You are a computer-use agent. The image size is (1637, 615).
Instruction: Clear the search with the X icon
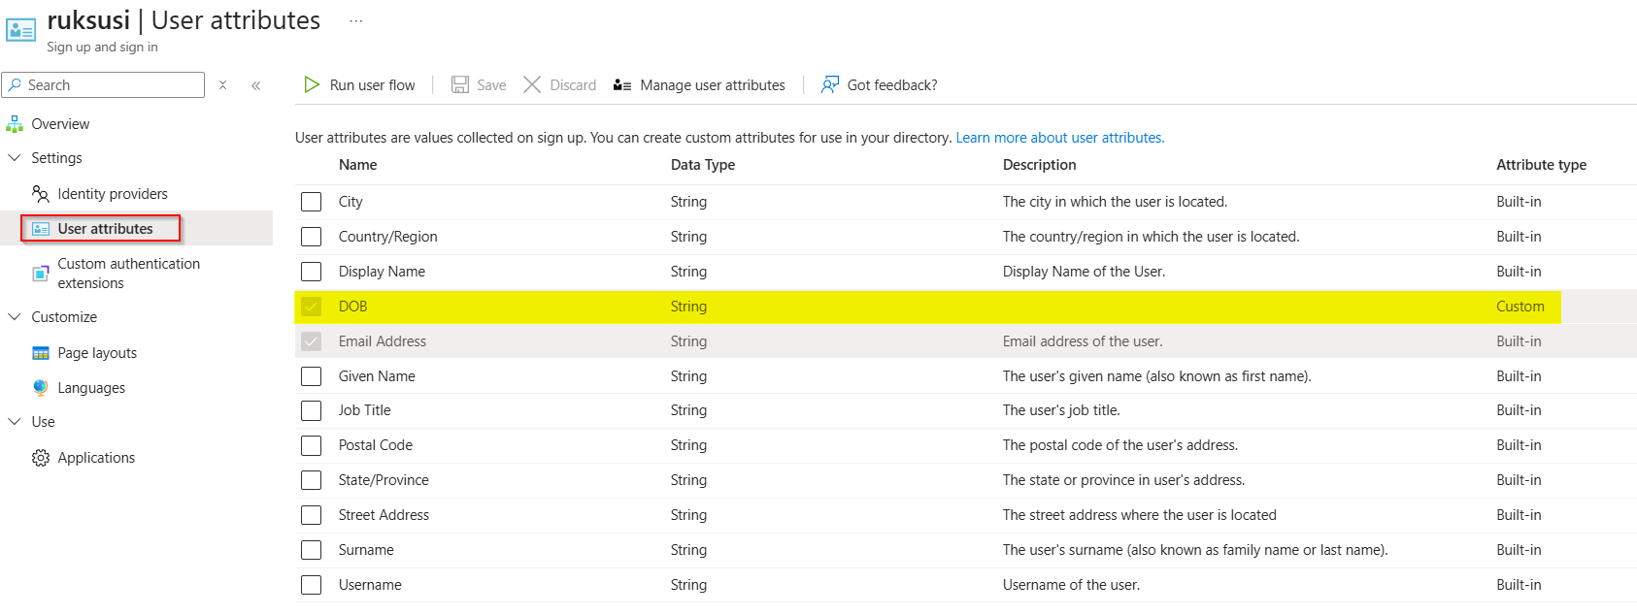coord(223,85)
